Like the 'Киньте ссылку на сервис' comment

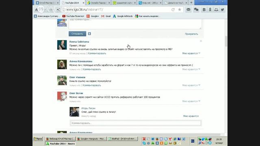(x=191, y=85)
